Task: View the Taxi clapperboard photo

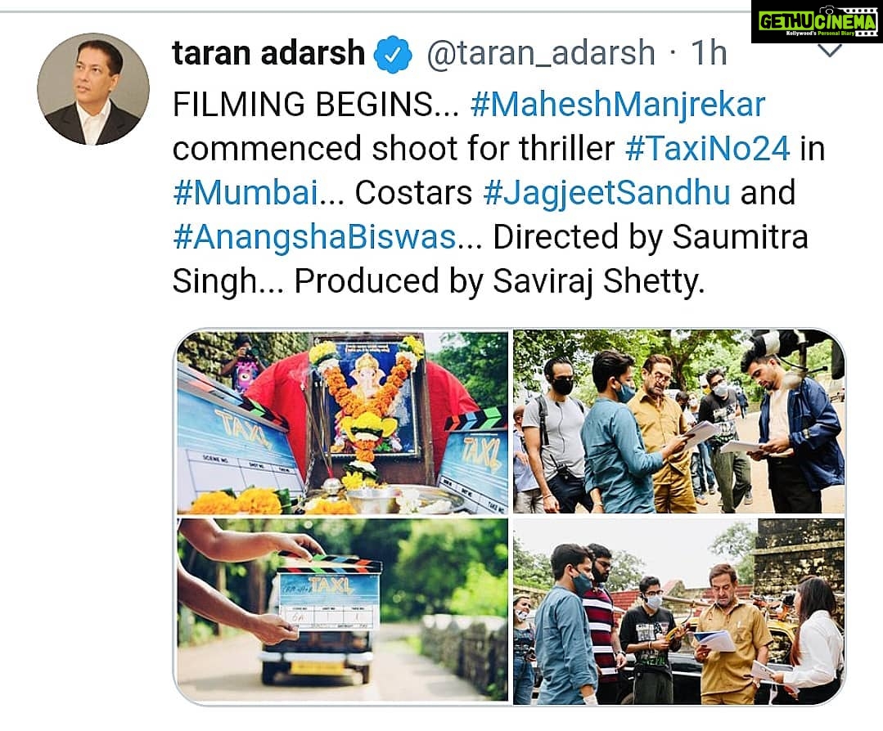Action: click(x=342, y=610)
